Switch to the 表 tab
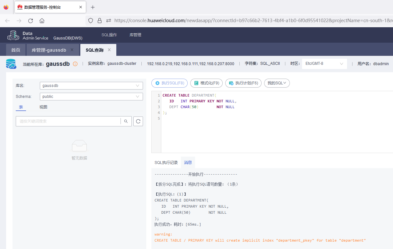Screen dimensions: 393x249 tap(21, 107)
